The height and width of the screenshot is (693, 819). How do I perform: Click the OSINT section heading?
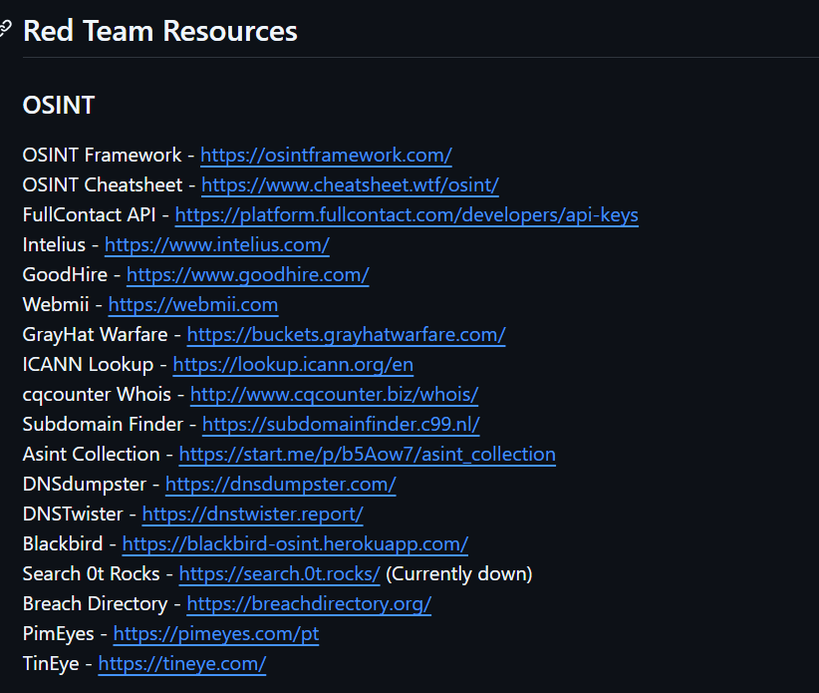click(x=59, y=105)
